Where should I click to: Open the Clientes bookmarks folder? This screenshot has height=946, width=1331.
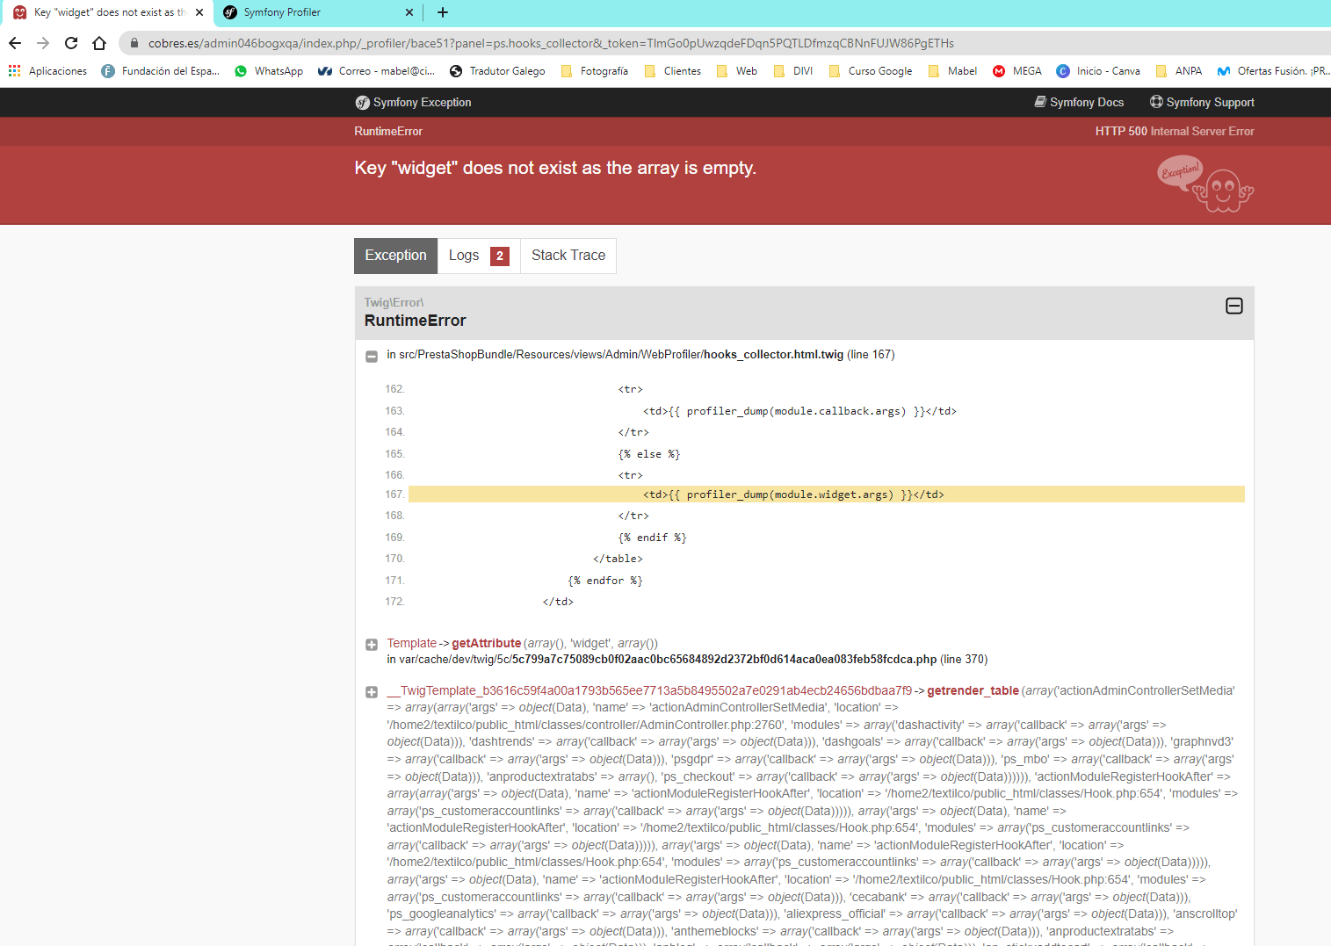tap(672, 71)
